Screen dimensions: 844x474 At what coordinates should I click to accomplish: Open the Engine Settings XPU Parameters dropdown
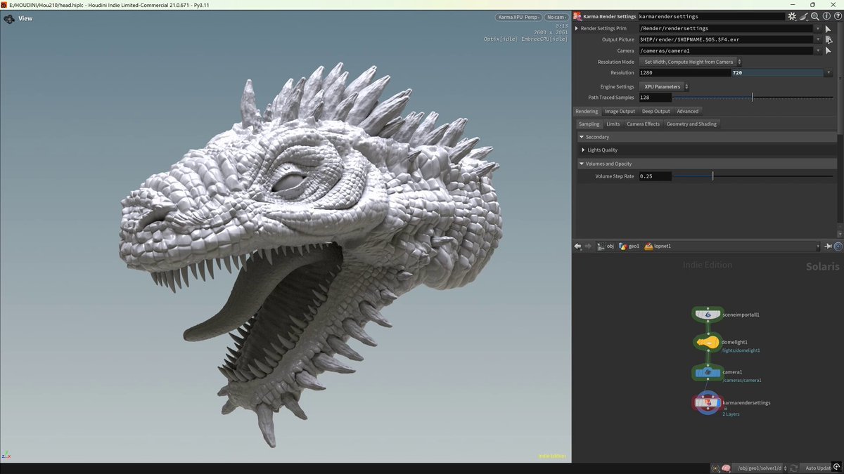(x=664, y=86)
